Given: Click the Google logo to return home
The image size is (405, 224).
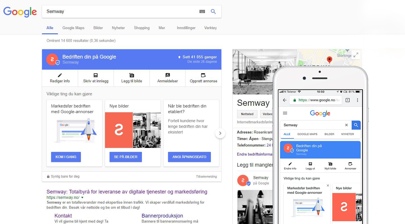Looking at the screenshot, I should (20, 12).
